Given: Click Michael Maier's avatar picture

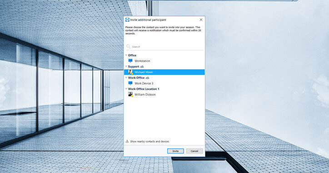Looking at the screenshot, I should [130, 72].
